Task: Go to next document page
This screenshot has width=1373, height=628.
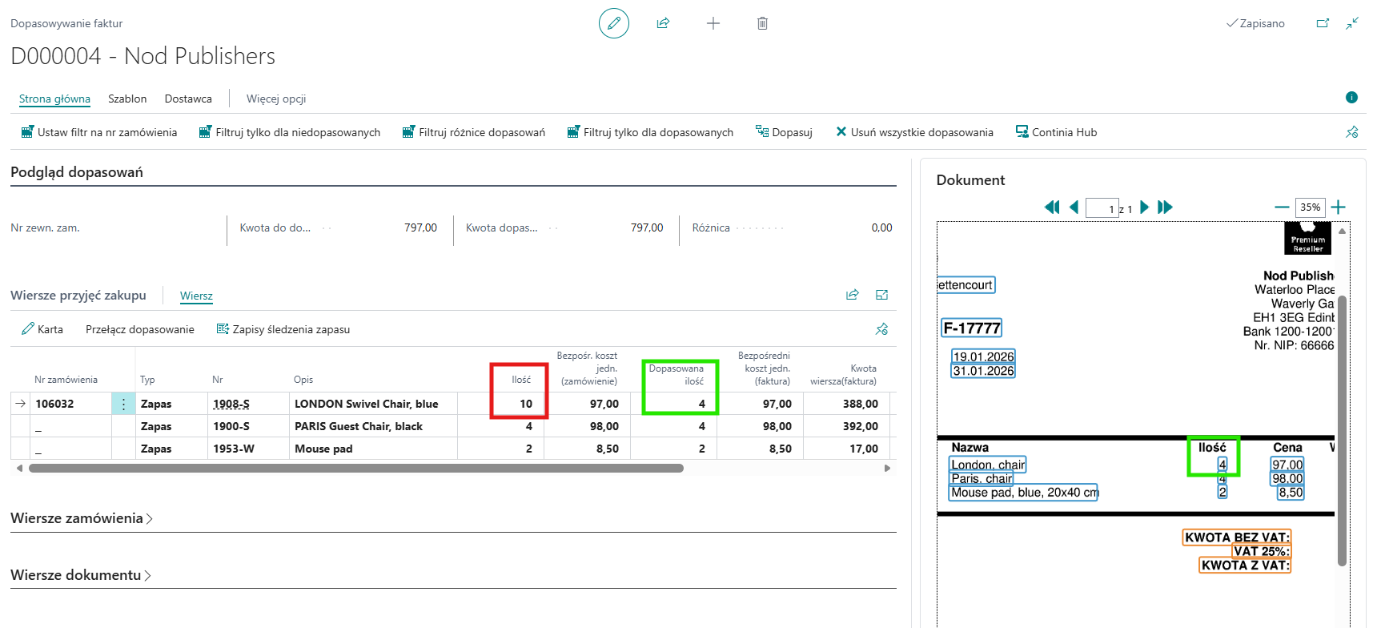Action: (x=1144, y=207)
